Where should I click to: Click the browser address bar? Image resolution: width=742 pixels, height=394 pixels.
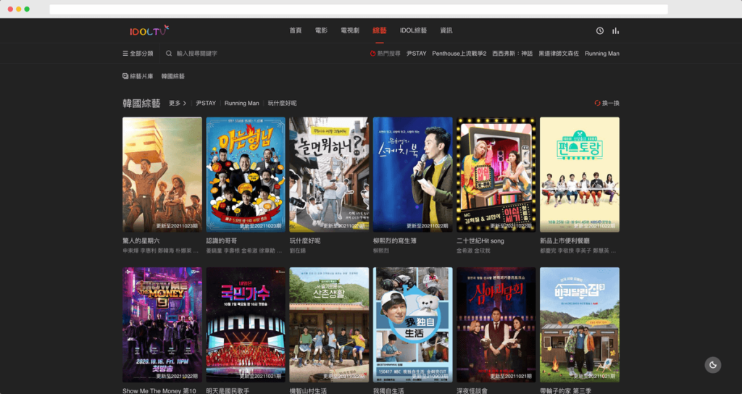359,9
